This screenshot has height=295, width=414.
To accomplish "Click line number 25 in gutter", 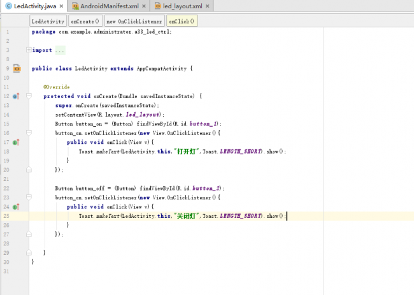I will (6, 216).
